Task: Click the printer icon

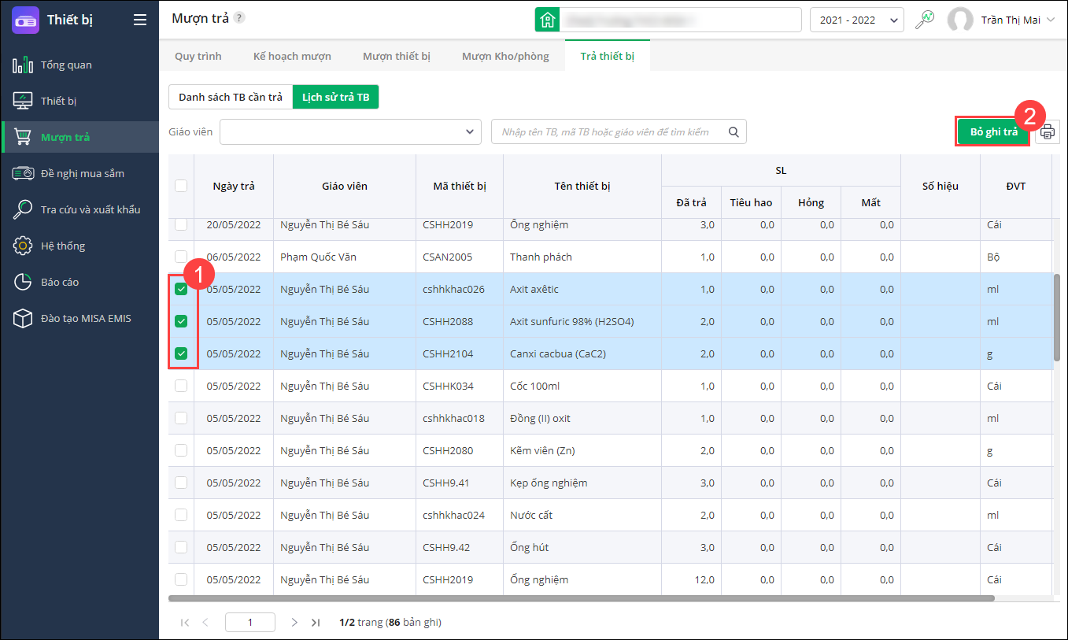Action: point(1047,132)
